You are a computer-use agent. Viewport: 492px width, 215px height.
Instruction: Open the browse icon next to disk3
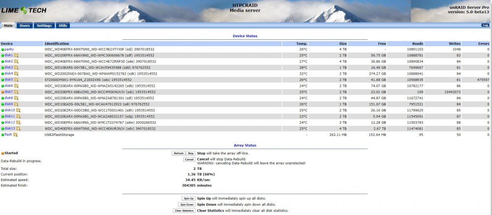click(16, 68)
